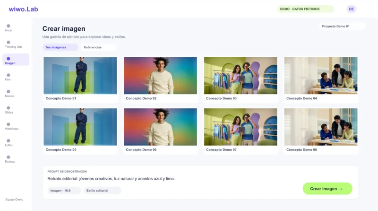Click Equipo Demo at sidebar bottom
The width and height of the screenshot is (378, 211).
pyautogui.click(x=15, y=200)
